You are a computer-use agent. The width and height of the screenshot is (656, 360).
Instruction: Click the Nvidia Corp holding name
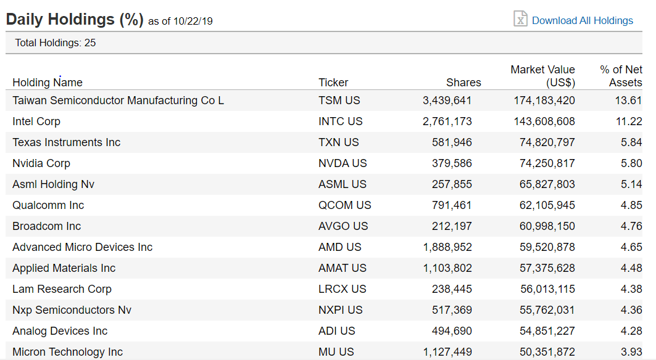point(41,163)
